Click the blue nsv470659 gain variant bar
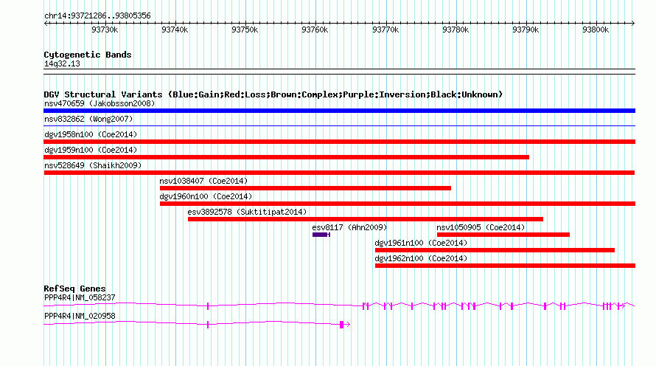 pyautogui.click(x=339, y=111)
